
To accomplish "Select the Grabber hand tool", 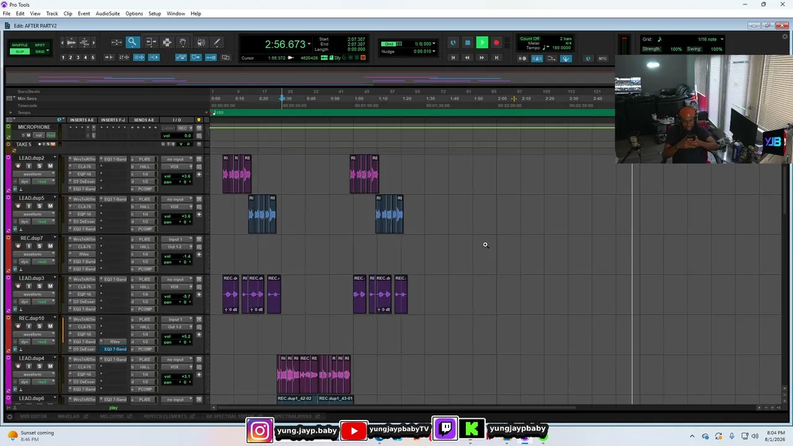I will [x=183, y=42].
